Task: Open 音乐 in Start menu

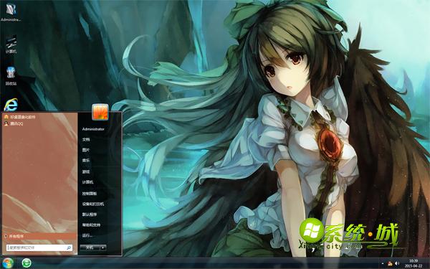Action: (86, 160)
